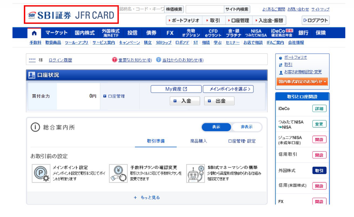Open the 銀行 menu
Image resolution: width=354 pixels, height=217 pixels.
[x=303, y=33]
